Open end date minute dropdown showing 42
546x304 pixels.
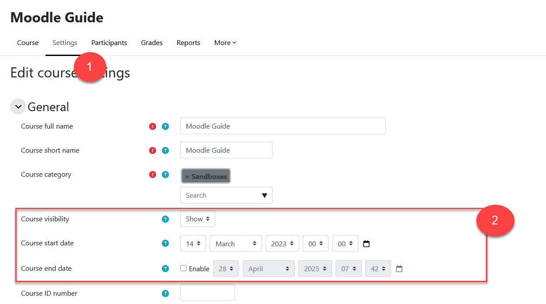378,269
